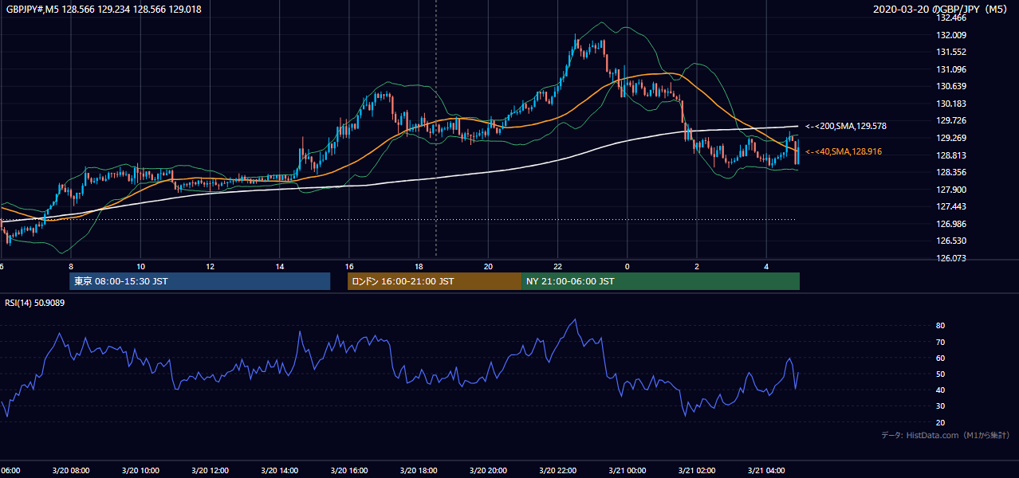Click hour tick 22 under price chart
The width and height of the screenshot is (1019, 478).
pos(558,267)
